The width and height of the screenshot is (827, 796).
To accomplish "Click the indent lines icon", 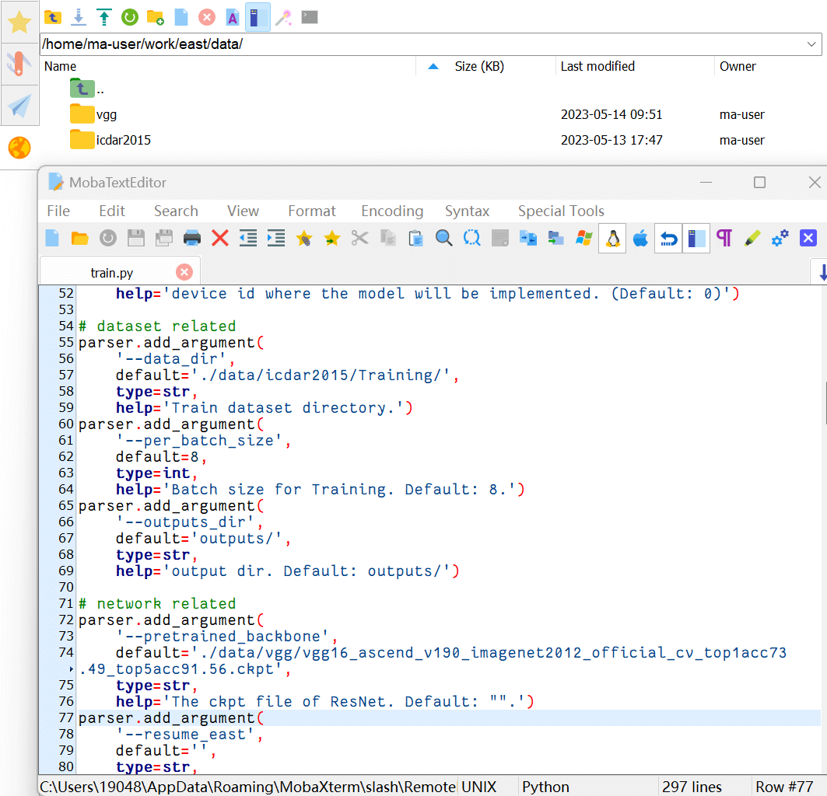I will pos(276,239).
